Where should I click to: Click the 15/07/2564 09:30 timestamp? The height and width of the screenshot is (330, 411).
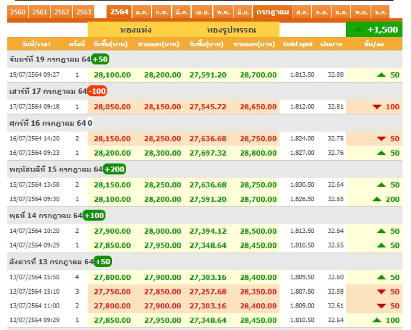34,199
